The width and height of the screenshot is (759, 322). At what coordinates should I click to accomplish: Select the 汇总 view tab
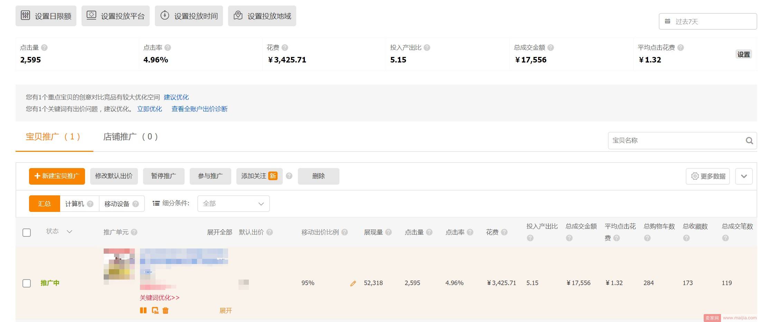tap(44, 204)
